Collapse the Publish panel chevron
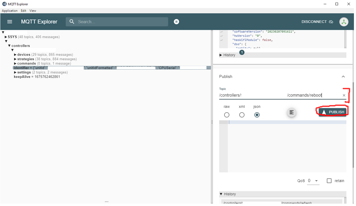This screenshot has width=356, height=206. click(x=343, y=77)
